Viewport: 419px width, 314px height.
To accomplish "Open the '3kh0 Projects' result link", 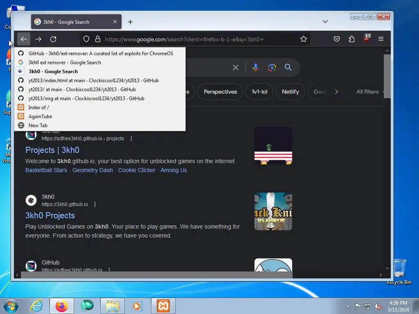I will click(50, 215).
